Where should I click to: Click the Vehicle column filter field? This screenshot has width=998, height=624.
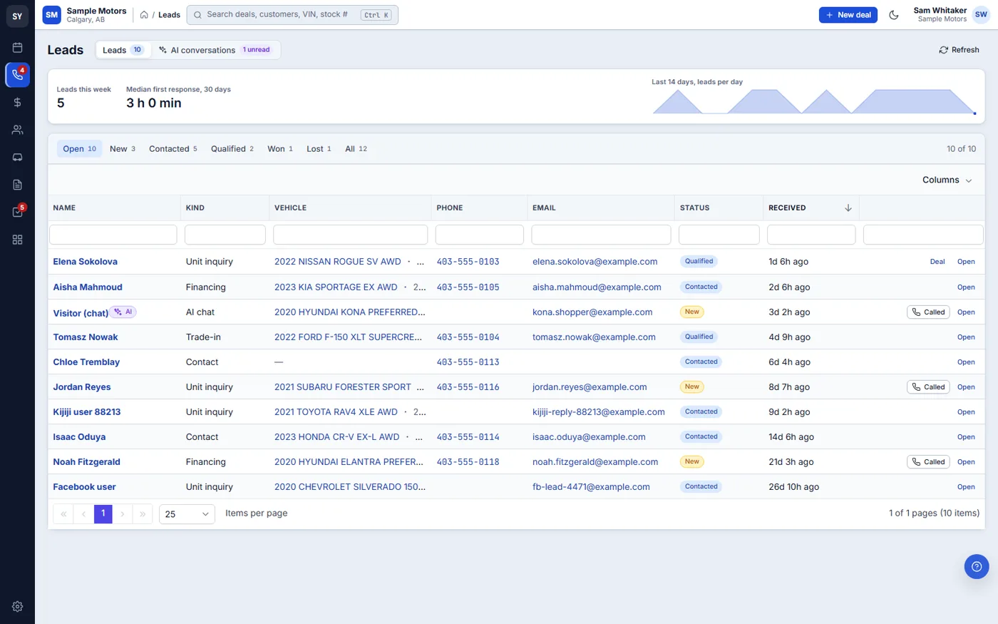(x=350, y=235)
